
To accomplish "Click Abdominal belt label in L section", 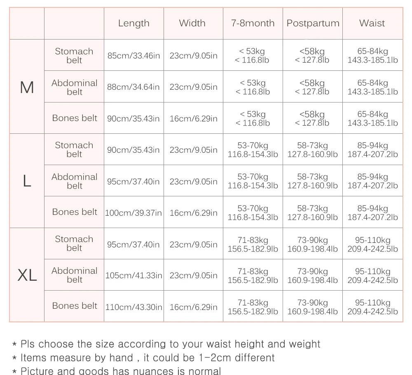I will point(74,181).
